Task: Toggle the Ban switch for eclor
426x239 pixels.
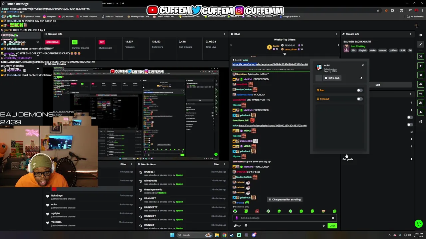Action: 359,90
